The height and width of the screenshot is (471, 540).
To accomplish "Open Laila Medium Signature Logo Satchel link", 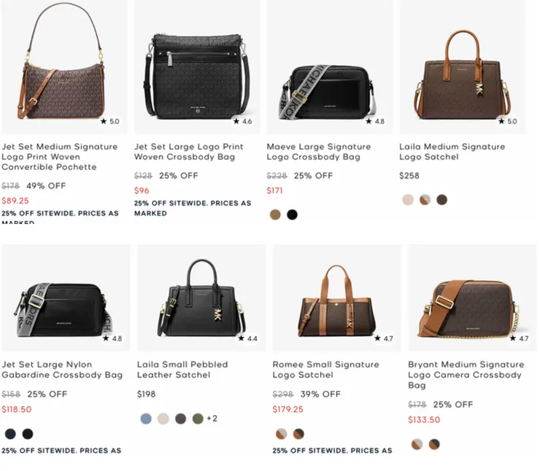I will point(452,152).
